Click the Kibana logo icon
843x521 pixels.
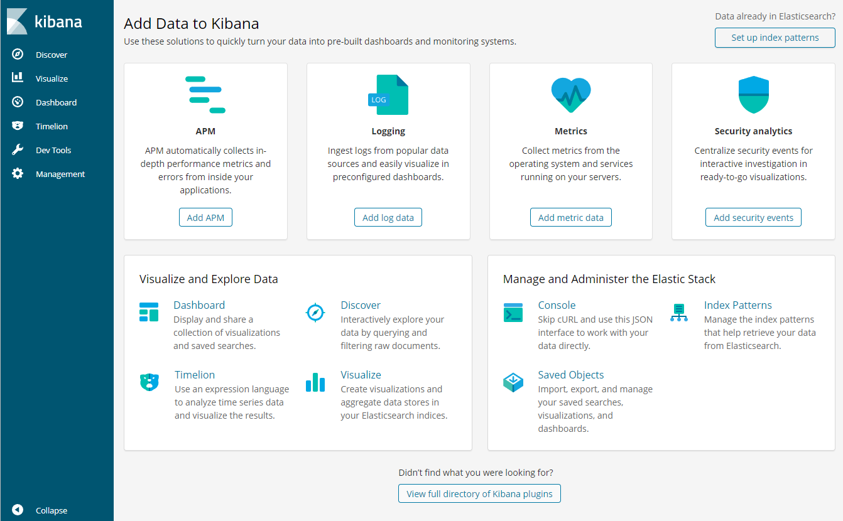18,21
